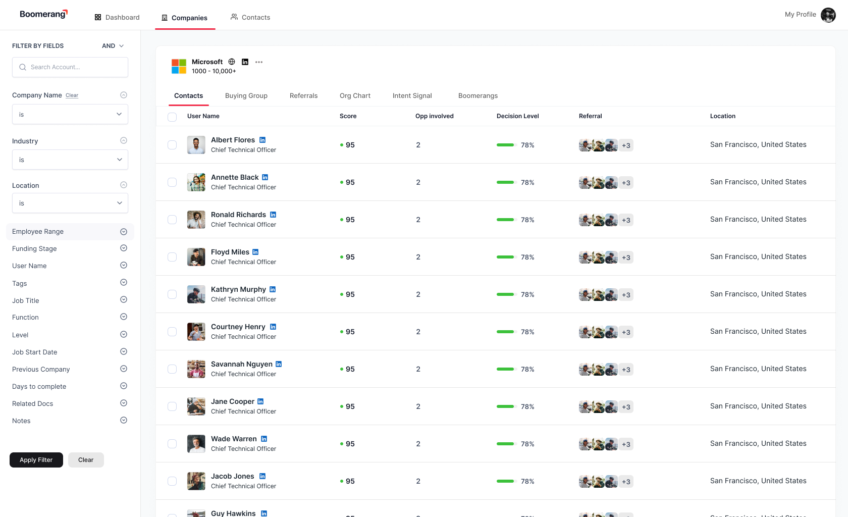Expand the Tags filter

tap(124, 282)
